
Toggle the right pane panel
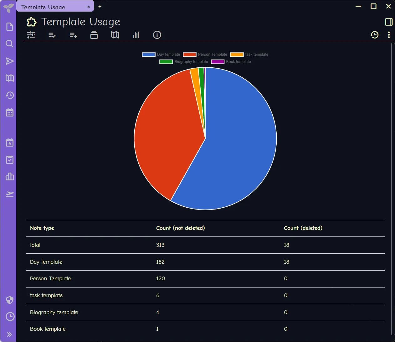389,22
